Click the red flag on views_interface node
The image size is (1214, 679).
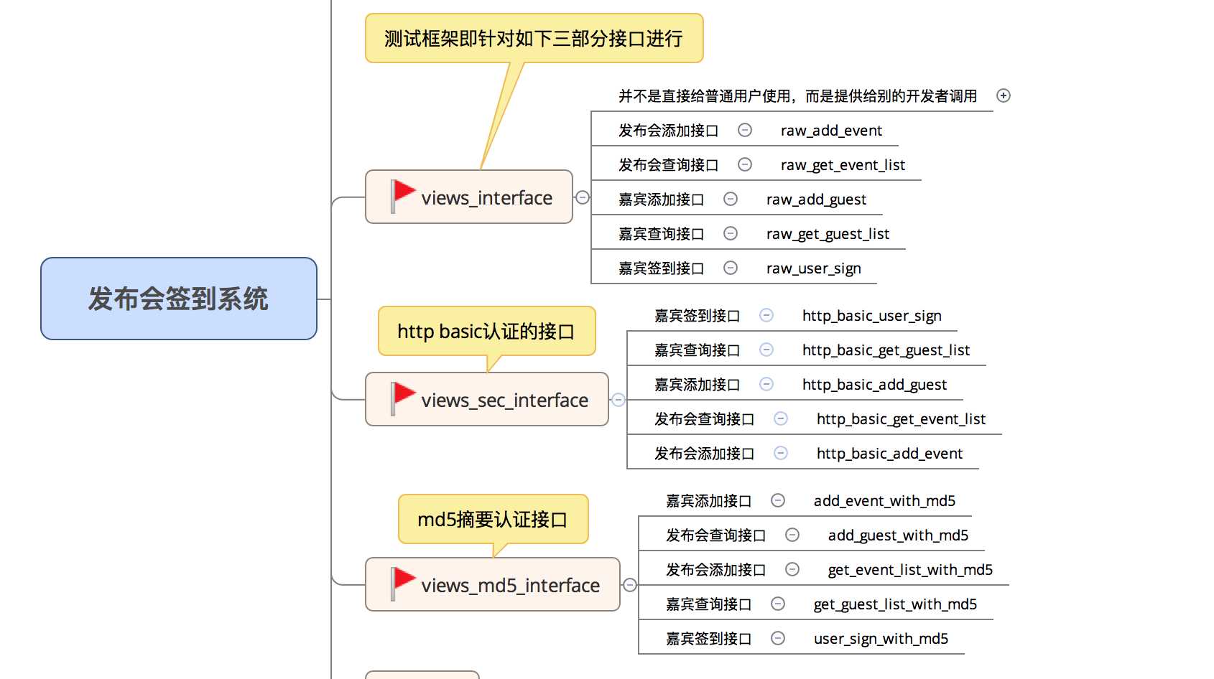click(x=403, y=196)
